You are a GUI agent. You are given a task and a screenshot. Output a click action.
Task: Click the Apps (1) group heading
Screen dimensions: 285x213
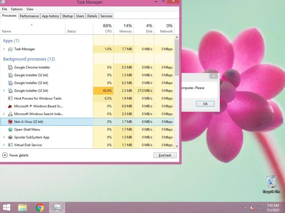coord(11,41)
